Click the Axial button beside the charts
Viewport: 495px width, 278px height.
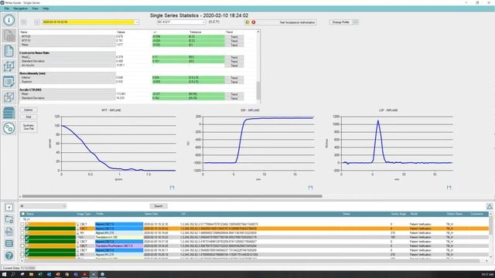(x=29, y=117)
